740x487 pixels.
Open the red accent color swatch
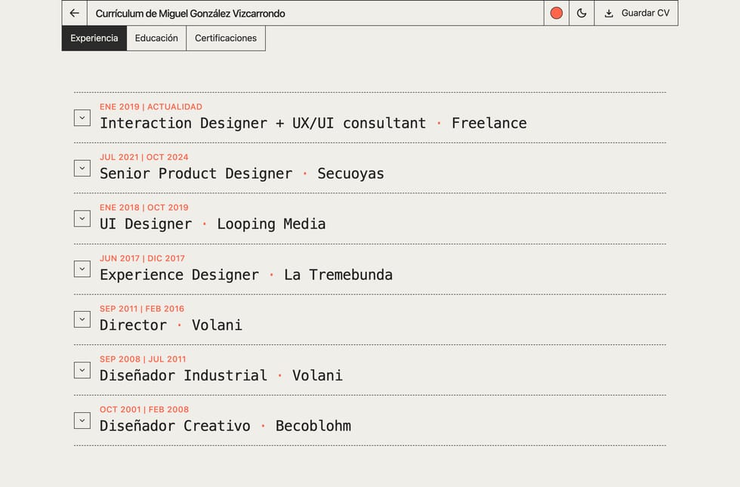coord(557,14)
